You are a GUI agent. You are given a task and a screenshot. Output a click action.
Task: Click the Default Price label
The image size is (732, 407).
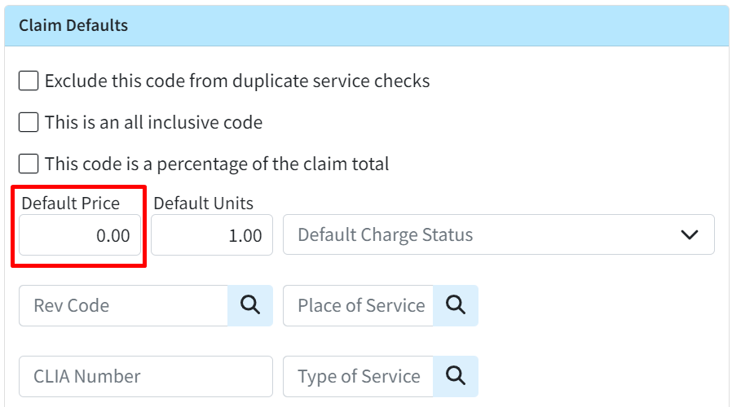pyautogui.click(x=70, y=203)
